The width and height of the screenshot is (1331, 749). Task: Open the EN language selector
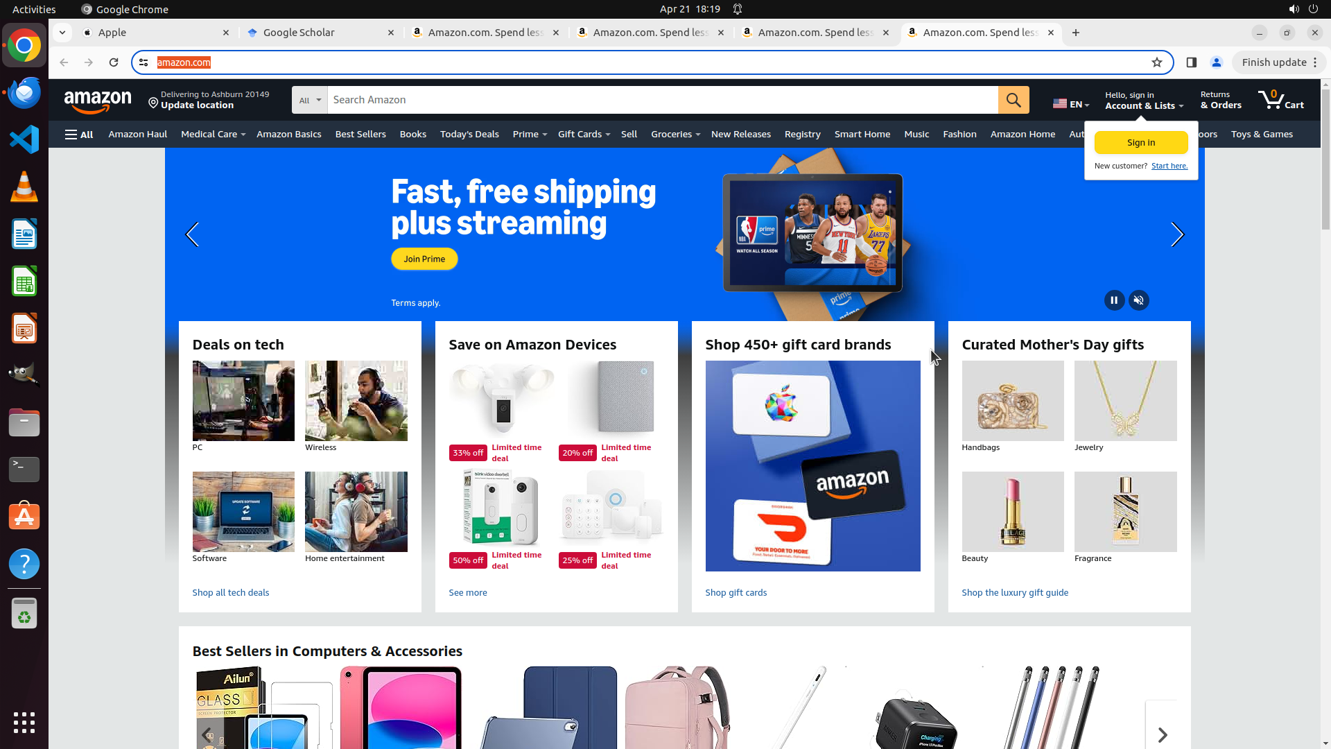coord(1071,104)
